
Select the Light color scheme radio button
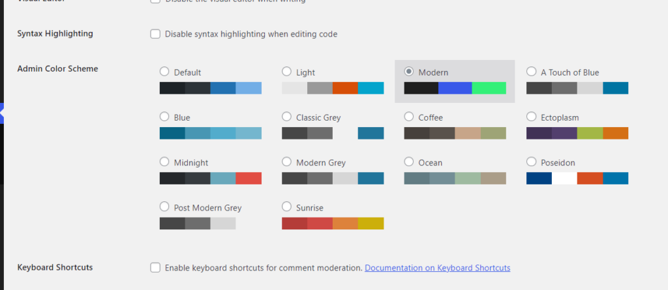(287, 71)
